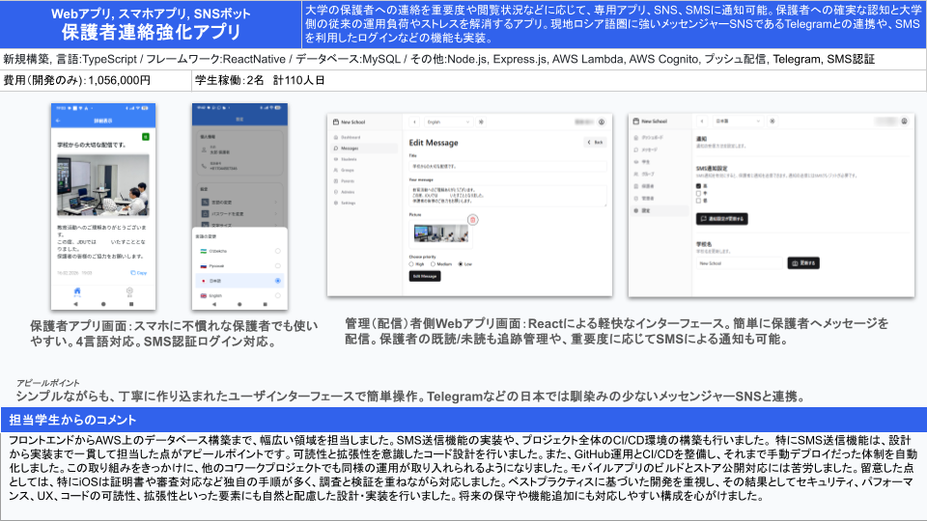The image size is (927, 521).
Task: Tap the Home tab in the parent app
Action: click(77, 291)
